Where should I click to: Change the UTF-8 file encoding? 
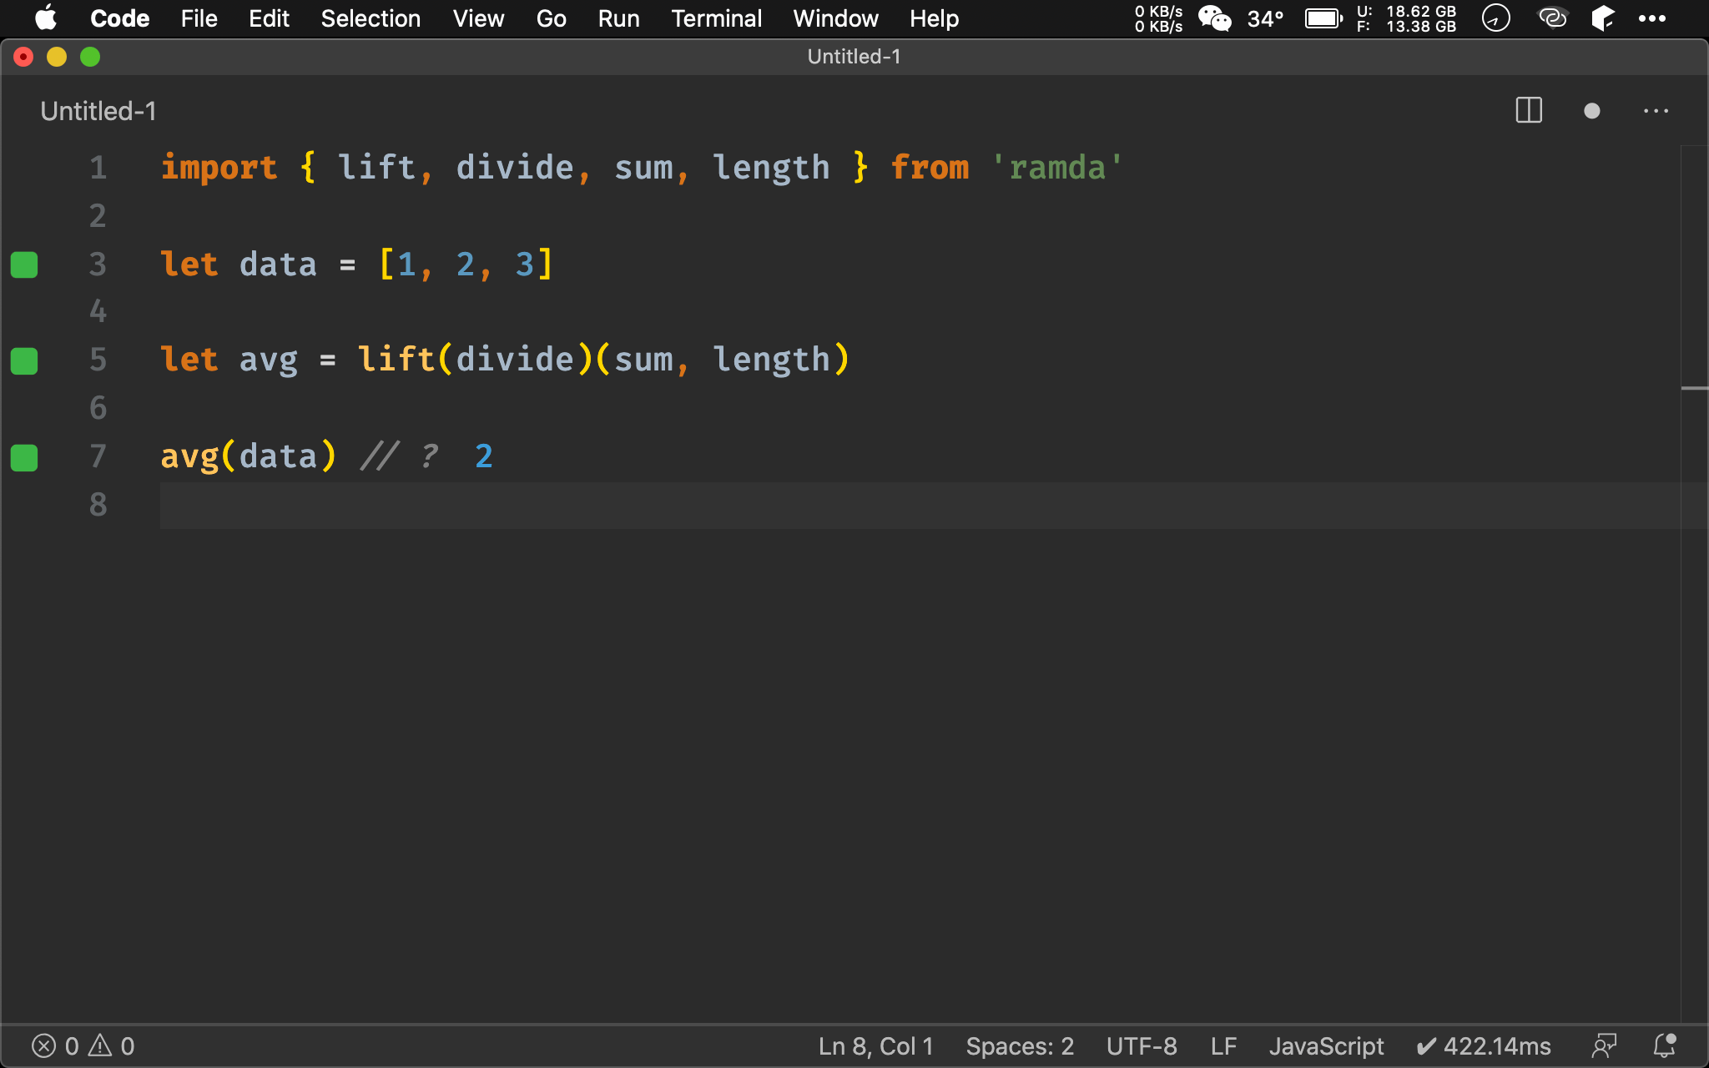pos(1142,1045)
